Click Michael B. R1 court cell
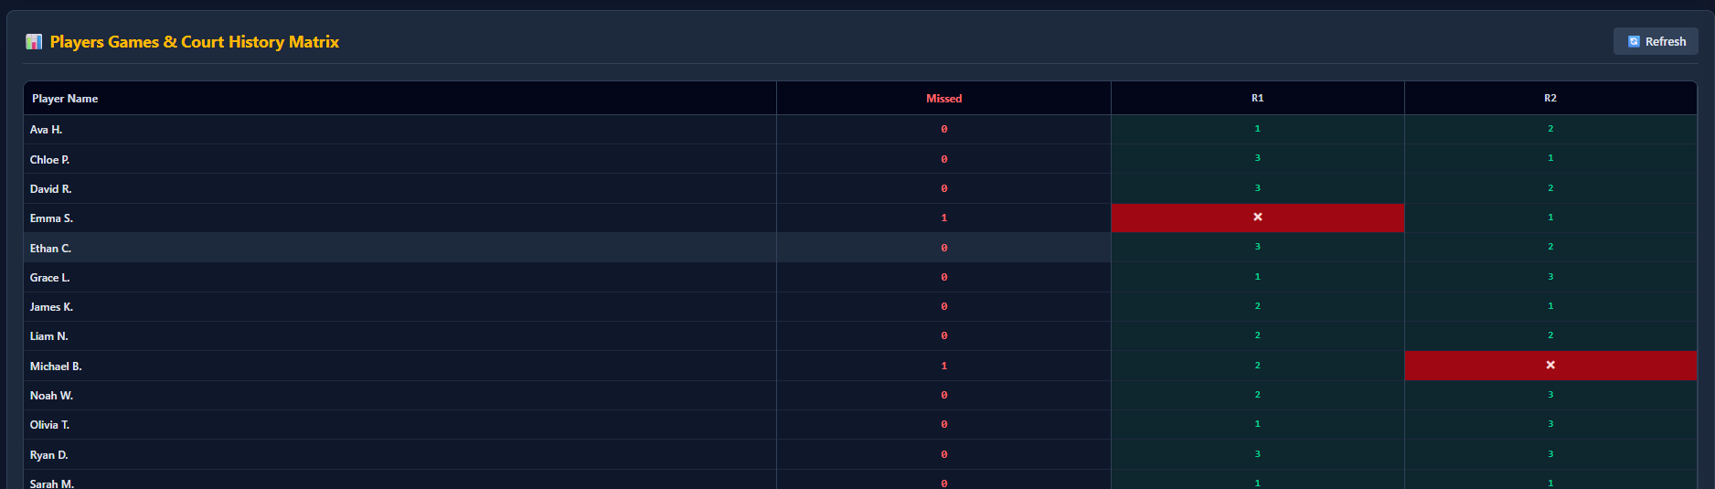 (x=1258, y=366)
